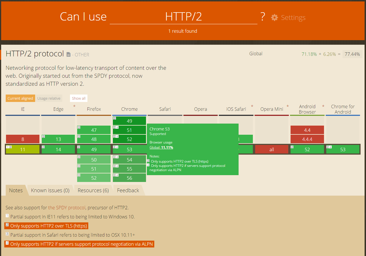Toggle Show all browser versions
The width and height of the screenshot is (366, 256).
point(79,98)
